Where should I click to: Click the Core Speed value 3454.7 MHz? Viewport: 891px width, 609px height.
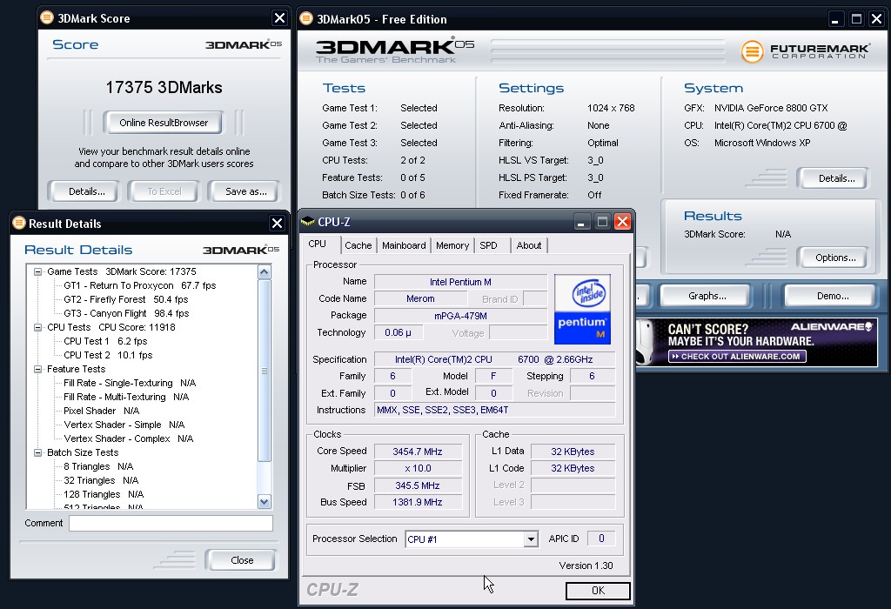coord(418,452)
